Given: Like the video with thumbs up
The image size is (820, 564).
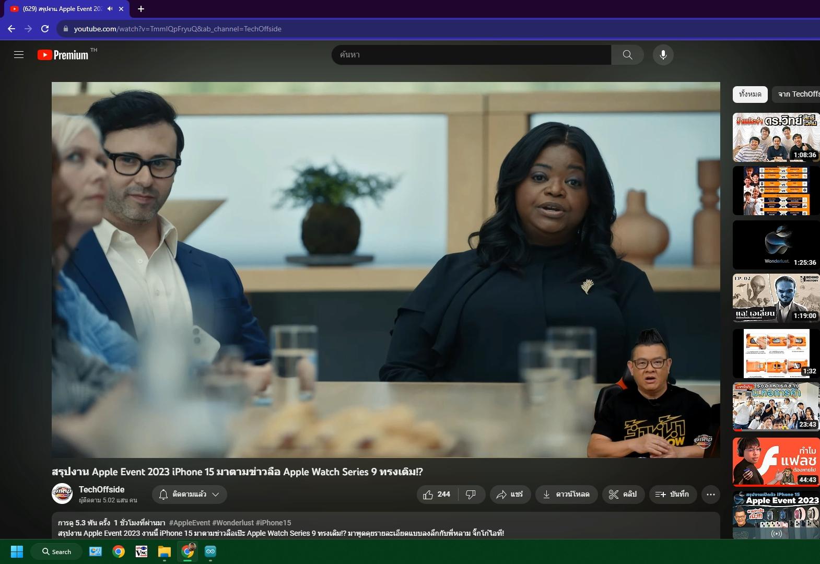Looking at the screenshot, I should [437, 494].
